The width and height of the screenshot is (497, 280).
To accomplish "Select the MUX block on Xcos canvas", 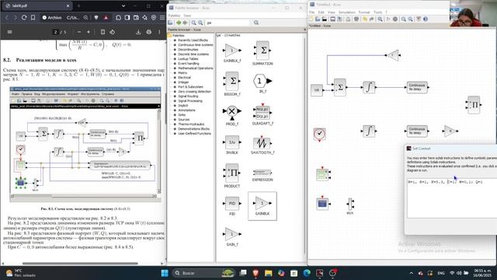I will [x=350, y=204].
